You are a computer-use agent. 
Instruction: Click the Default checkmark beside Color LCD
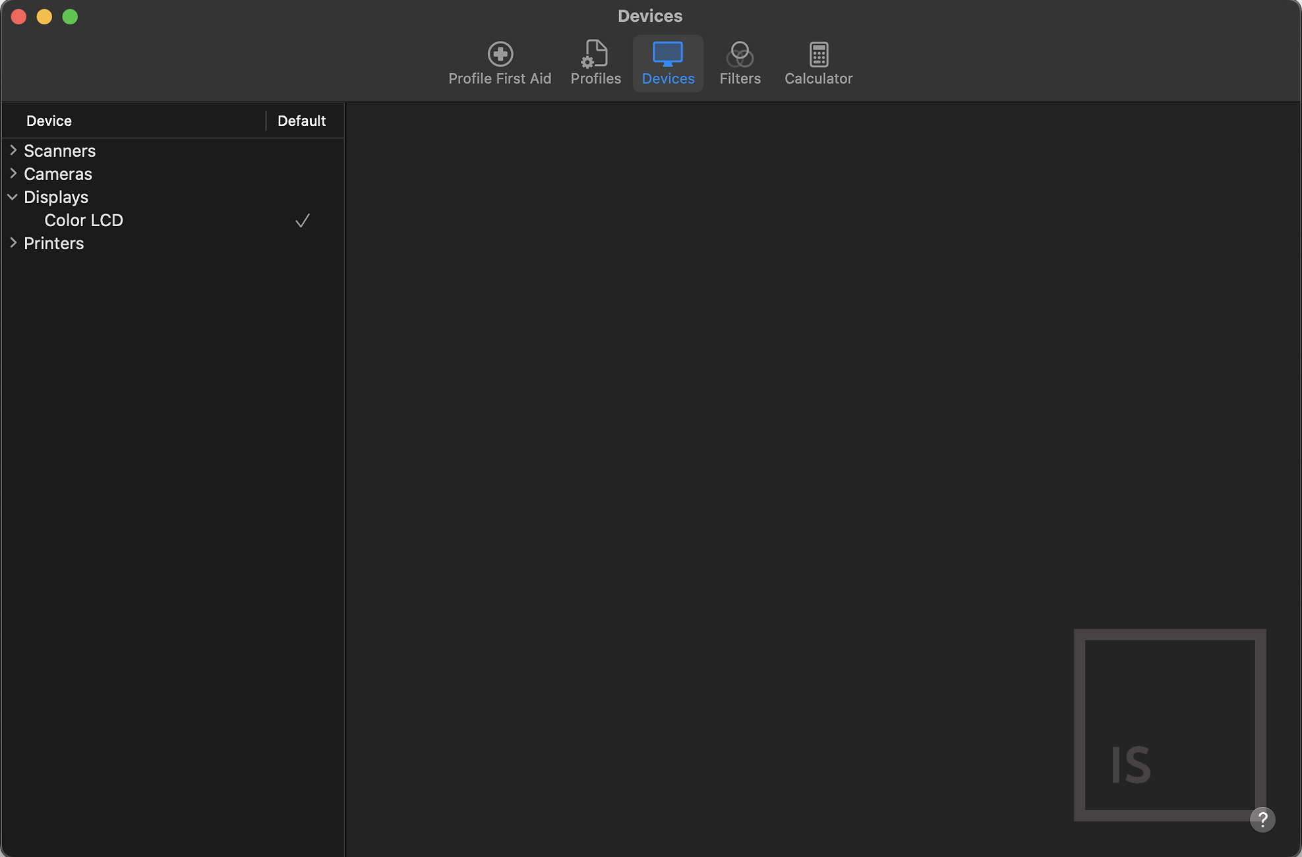[x=302, y=220]
